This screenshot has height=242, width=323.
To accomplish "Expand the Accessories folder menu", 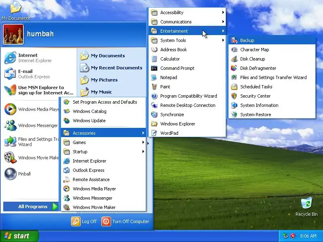I will click(103, 133).
